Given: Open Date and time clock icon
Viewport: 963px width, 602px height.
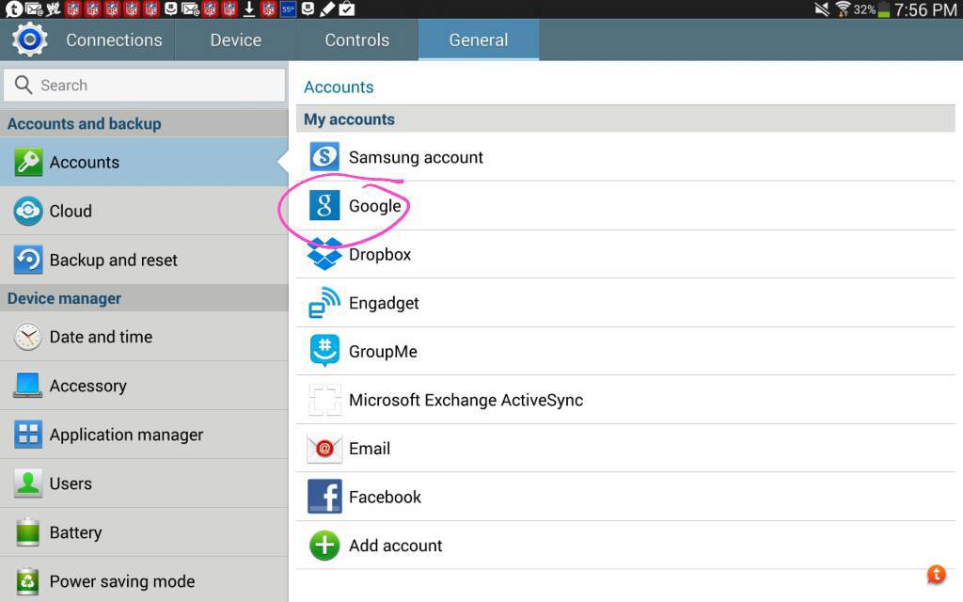Looking at the screenshot, I should coord(28,337).
